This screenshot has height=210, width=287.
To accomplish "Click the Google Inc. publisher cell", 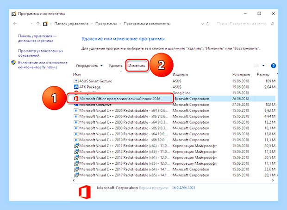I will tap(182, 93).
